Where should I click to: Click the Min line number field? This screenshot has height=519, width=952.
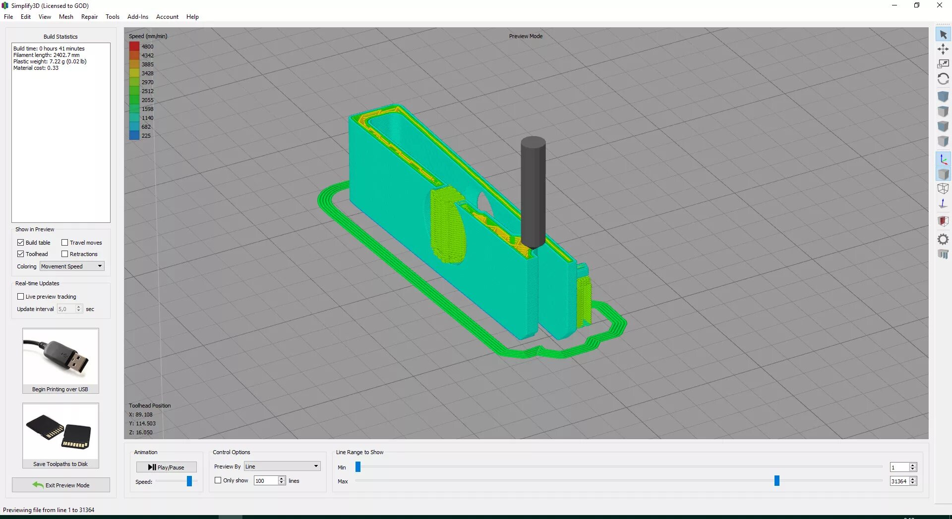click(899, 467)
